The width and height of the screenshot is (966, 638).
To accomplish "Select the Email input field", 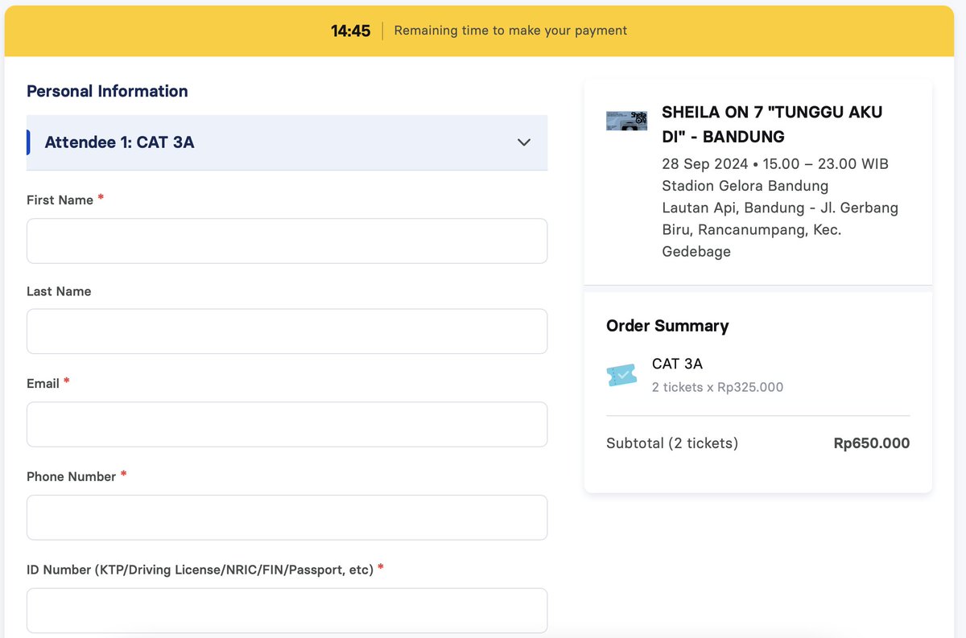I will pos(287,424).
